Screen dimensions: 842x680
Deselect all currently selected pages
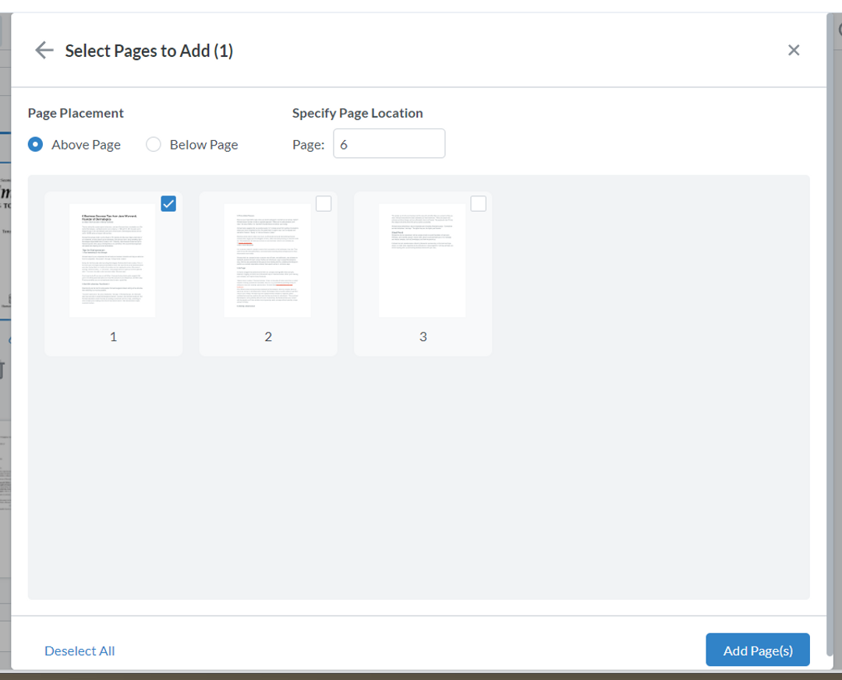pos(80,650)
